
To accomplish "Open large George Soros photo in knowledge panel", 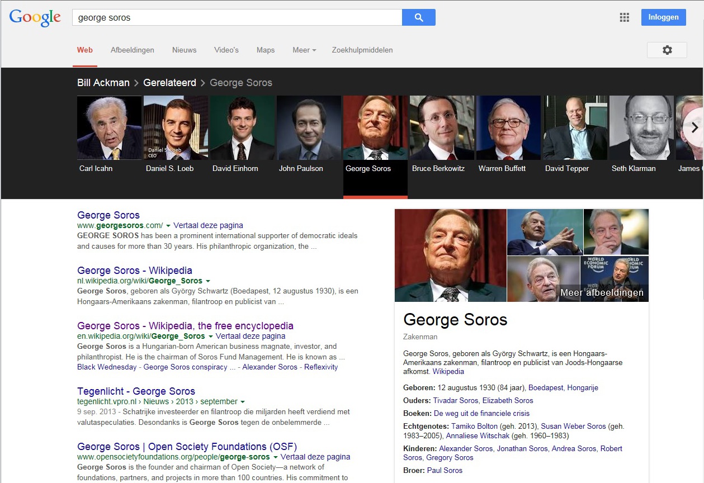I will click(x=451, y=255).
